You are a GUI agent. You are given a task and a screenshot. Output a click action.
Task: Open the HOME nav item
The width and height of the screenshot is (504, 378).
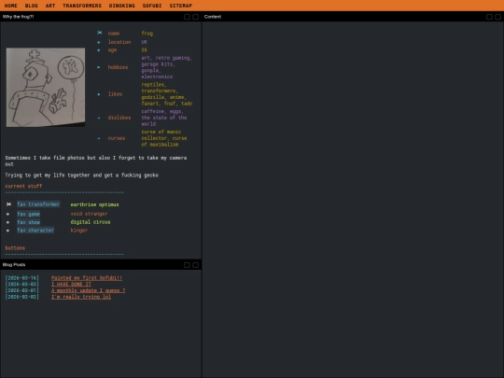(x=11, y=6)
